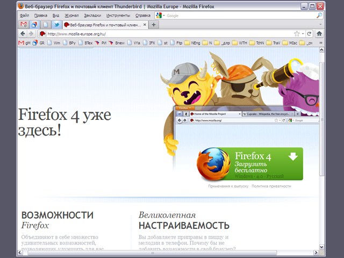
Task: Click the Firefox logo in title bar
Action: point(21,6)
